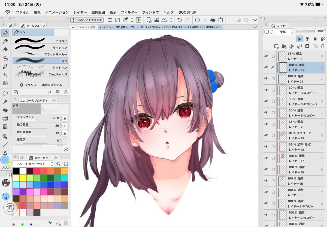
Task: Select the Gradient tool
Action: click(5, 127)
